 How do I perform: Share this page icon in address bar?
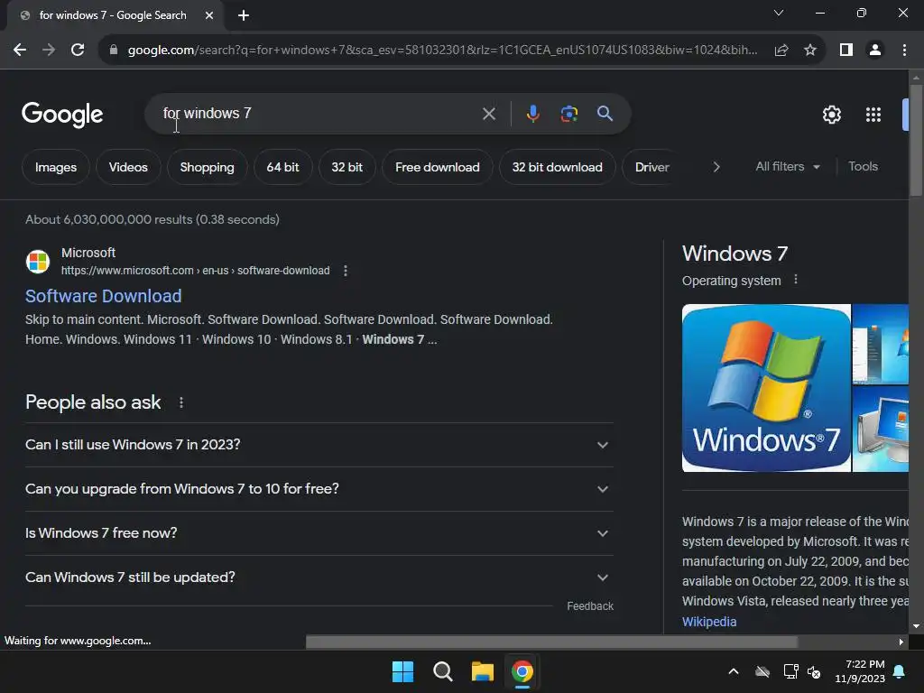(781, 51)
